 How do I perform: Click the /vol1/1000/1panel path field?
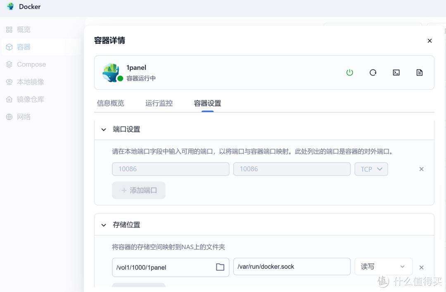[171, 267]
